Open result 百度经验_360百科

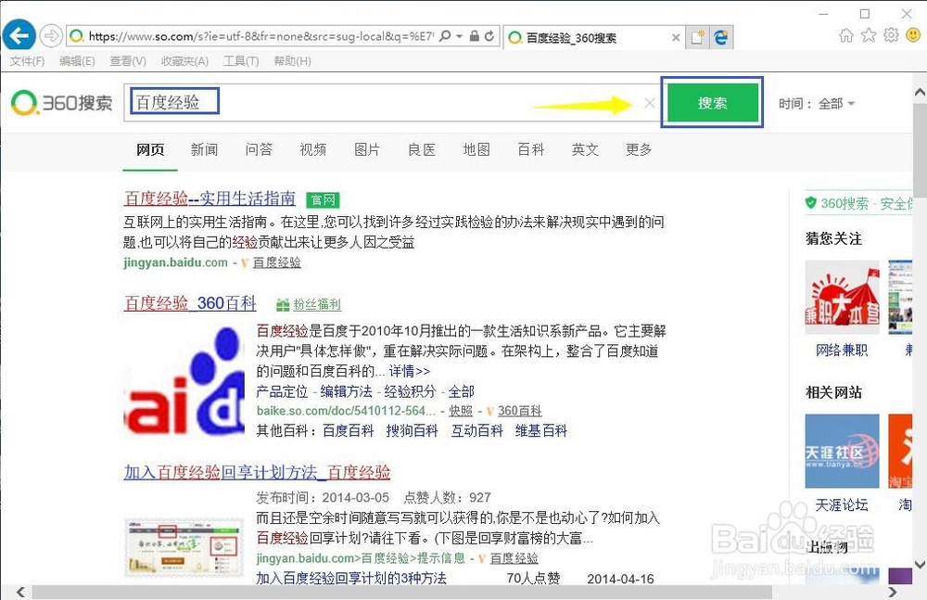[190, 303]
